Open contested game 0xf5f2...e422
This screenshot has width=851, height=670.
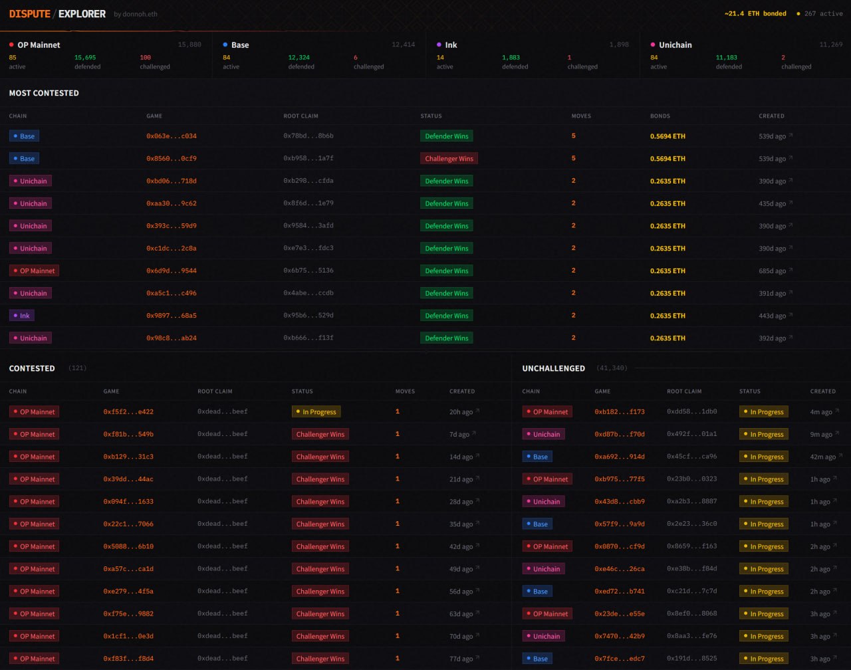pyautogui.click(x=128, y=412)
